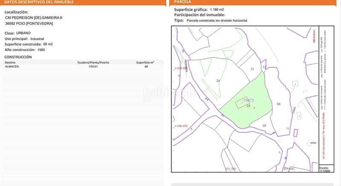
Task: Select the text '36992 POIO [PONTEVEDRA]'
Action: click(29, 23)
